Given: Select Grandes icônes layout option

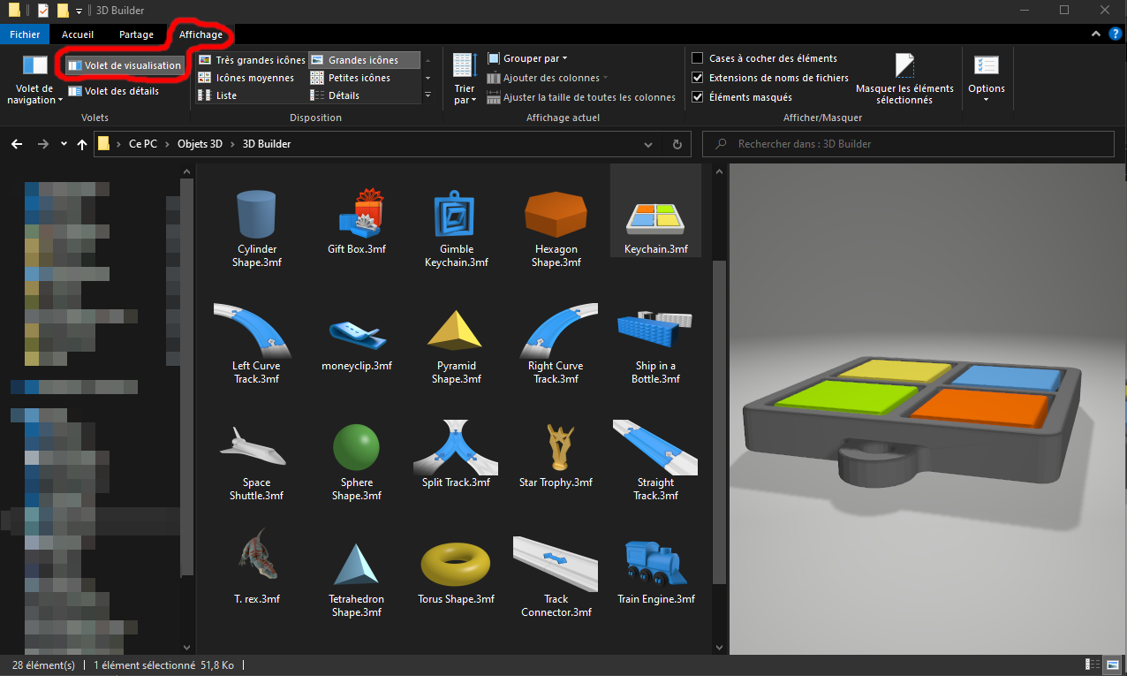Looking at the screenshot, I should click(364, 60).
